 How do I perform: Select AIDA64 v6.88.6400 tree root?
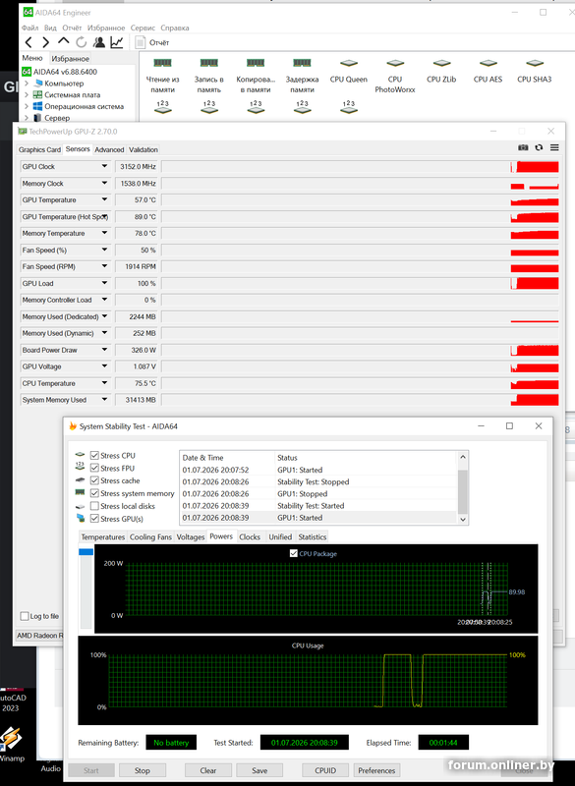[60, 72]
